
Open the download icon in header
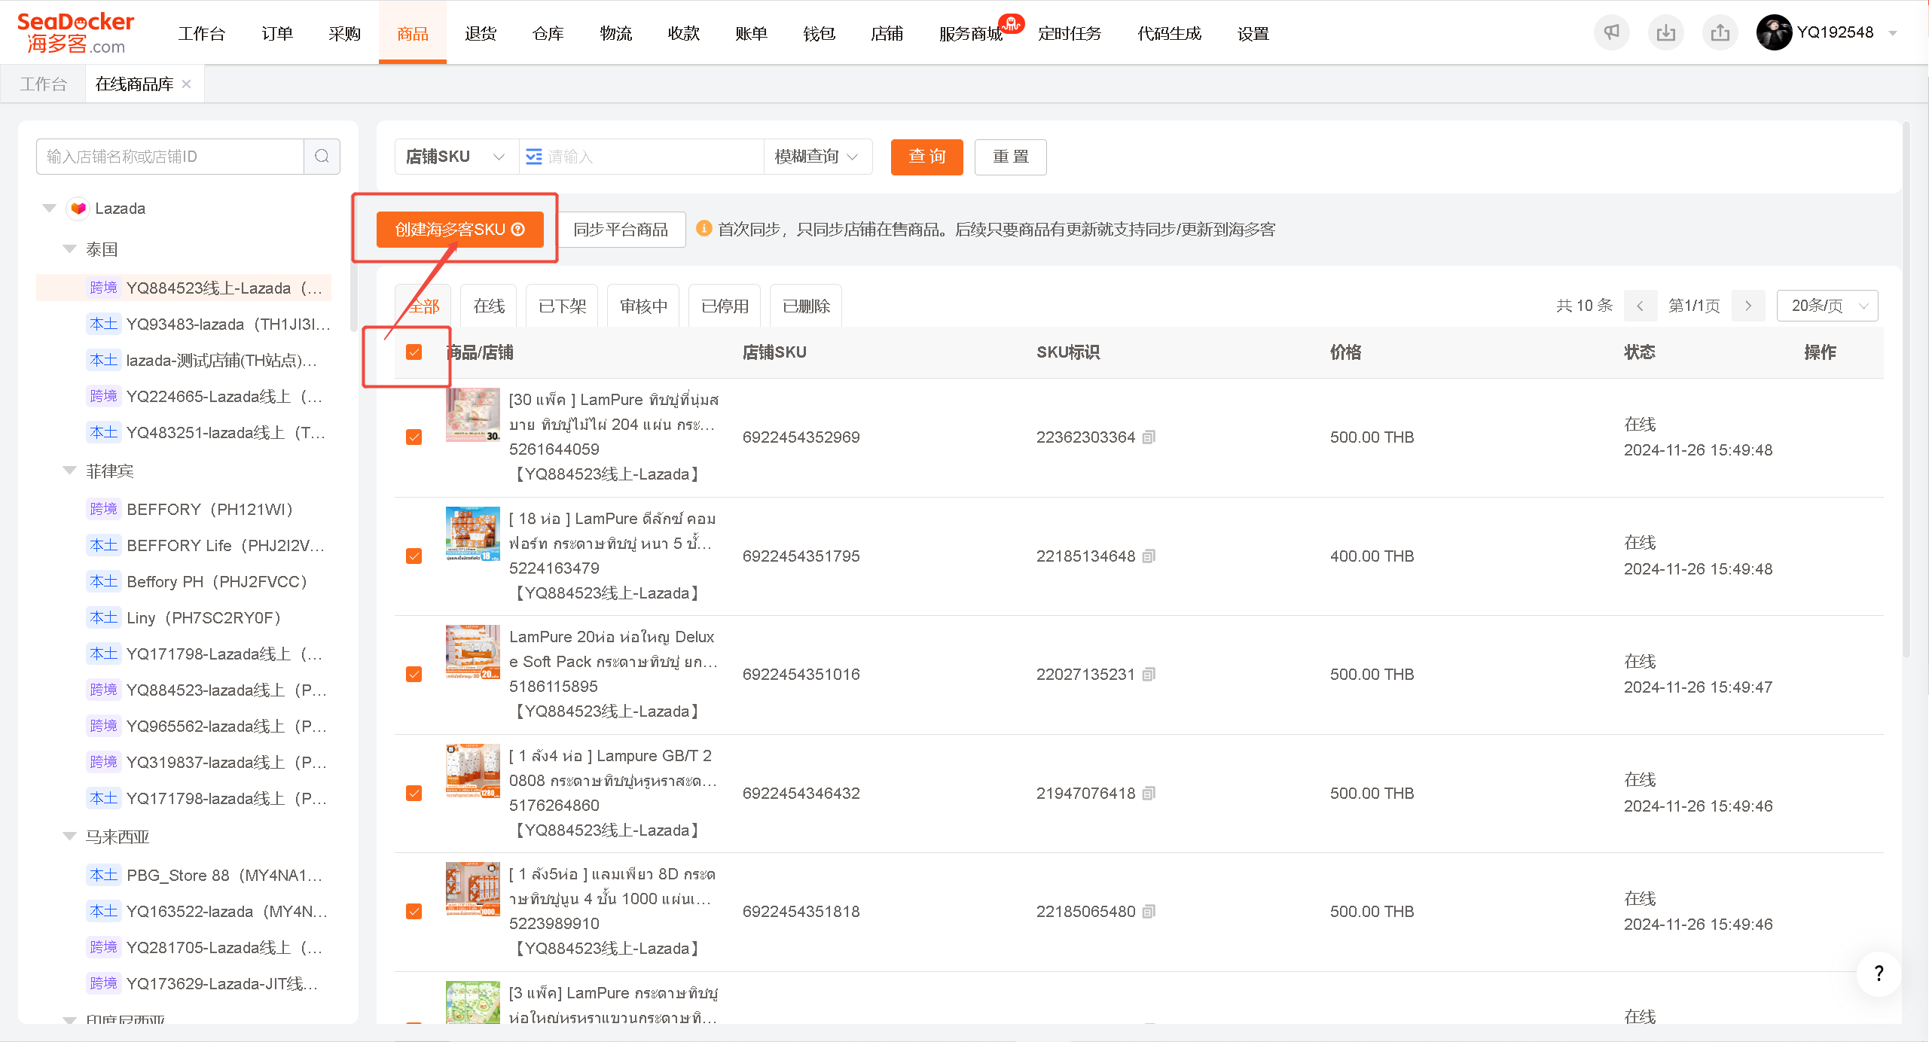1665,32
